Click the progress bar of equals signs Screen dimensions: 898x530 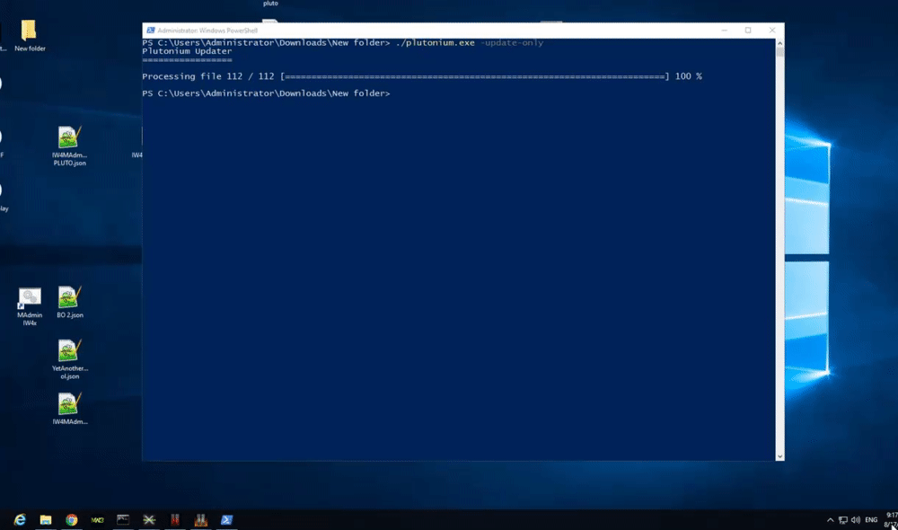coord(474,76)
